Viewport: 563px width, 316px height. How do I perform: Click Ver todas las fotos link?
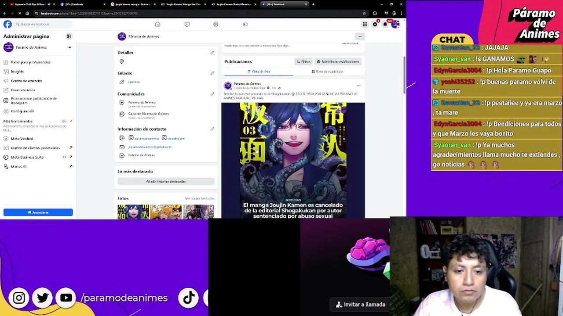(200, 198)
